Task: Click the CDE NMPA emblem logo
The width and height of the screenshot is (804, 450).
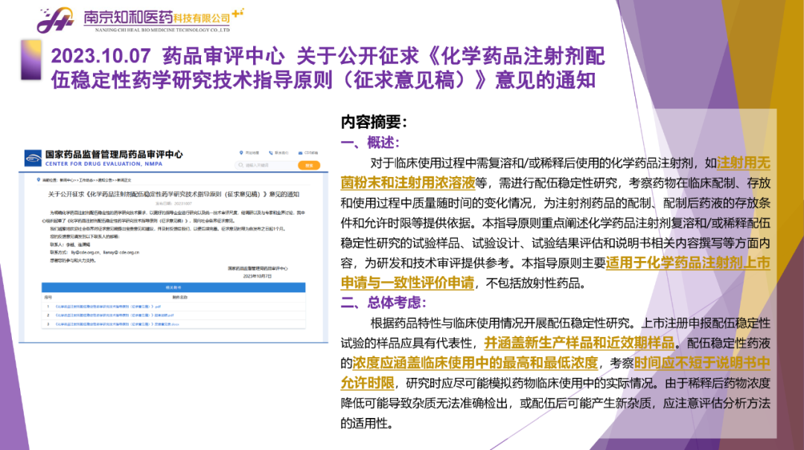Action: coord(33,158)
